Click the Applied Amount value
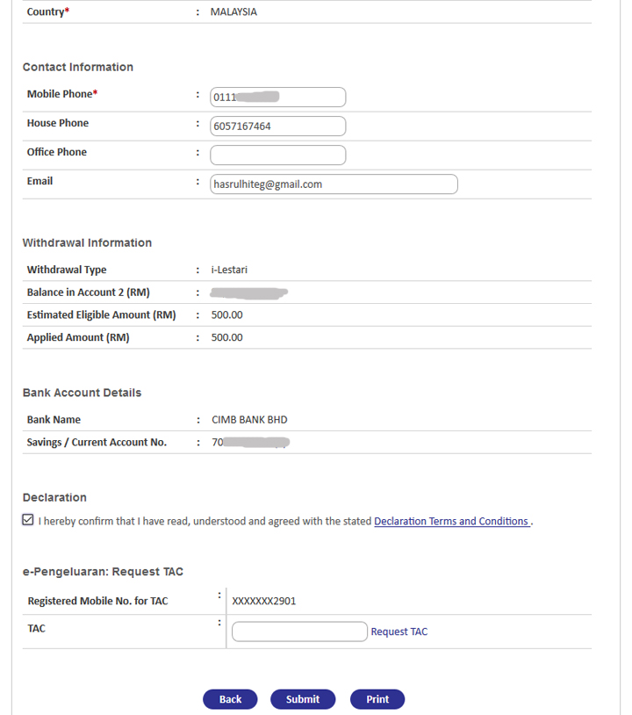Screen dimensions: 632x715 click(x=226, y=337)
